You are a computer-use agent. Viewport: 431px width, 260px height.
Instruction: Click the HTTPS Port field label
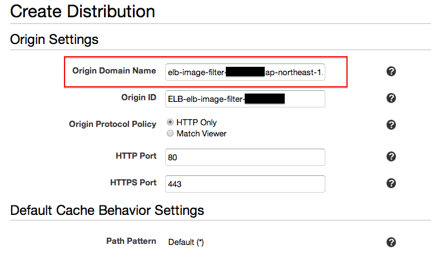[134, 182]
